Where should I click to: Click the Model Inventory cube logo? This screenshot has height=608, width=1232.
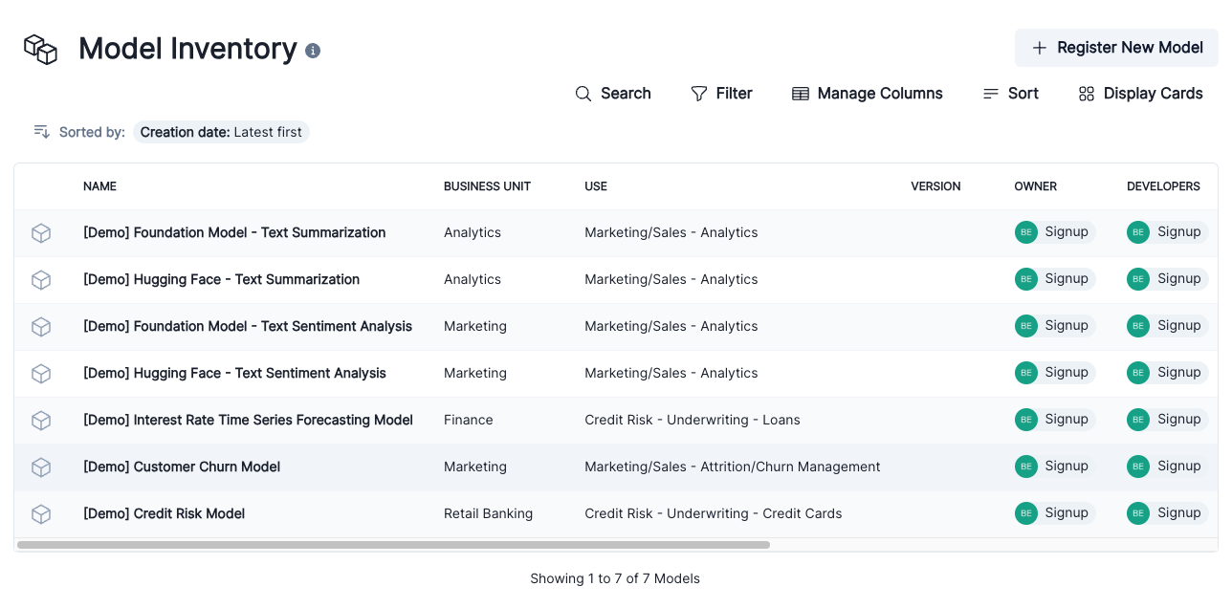(40, 48)
